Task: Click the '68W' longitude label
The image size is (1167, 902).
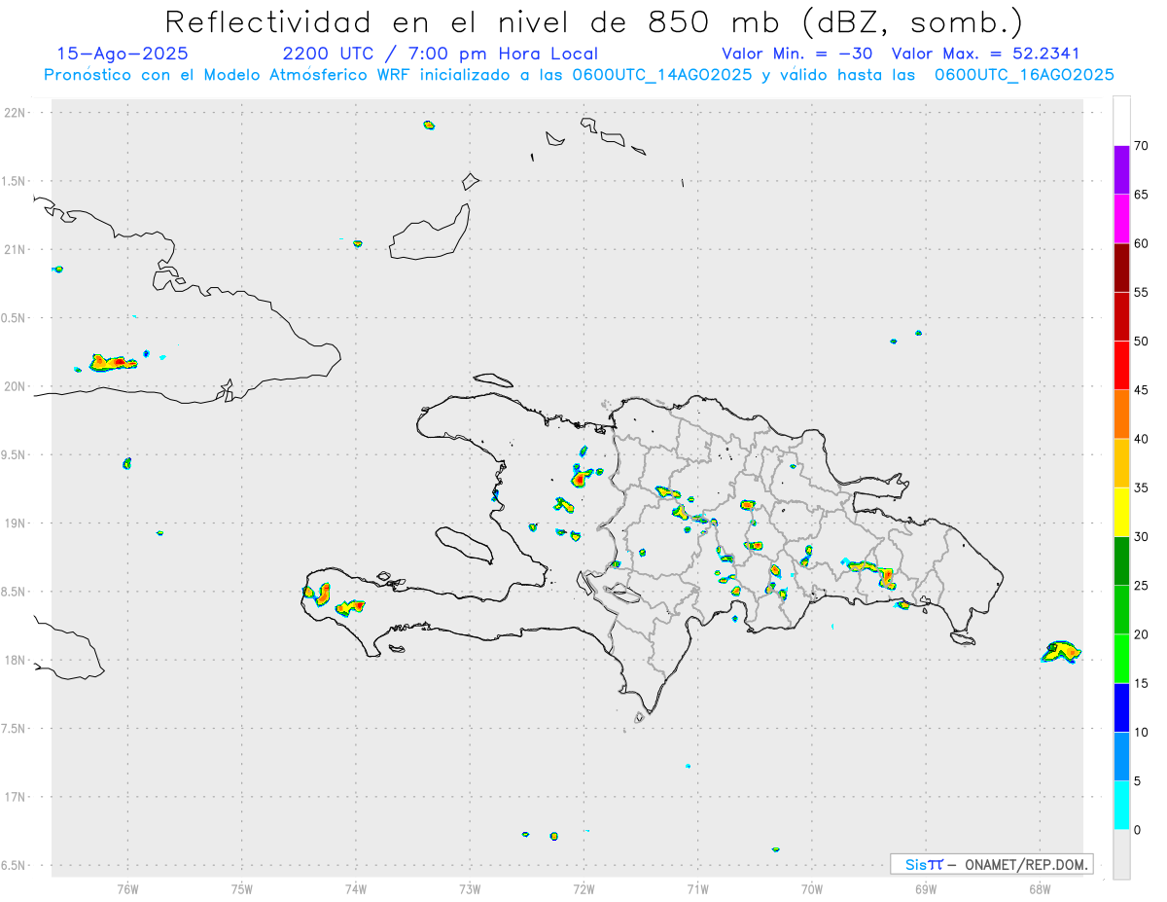Action: [x=1040, y=888]
